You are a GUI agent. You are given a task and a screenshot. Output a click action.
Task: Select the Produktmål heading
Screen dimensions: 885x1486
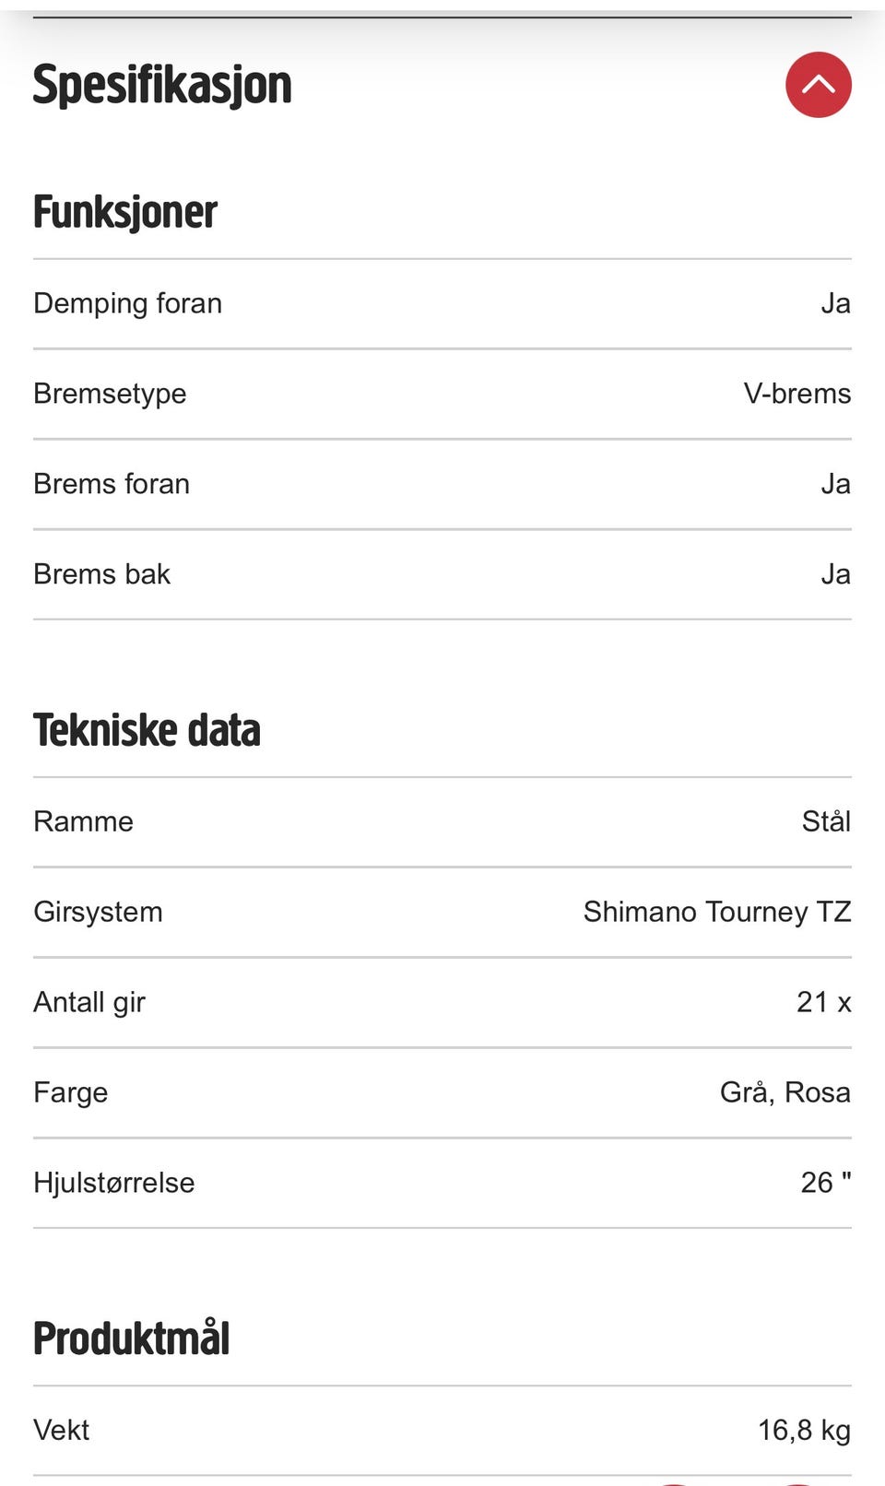click(132, 1339)
